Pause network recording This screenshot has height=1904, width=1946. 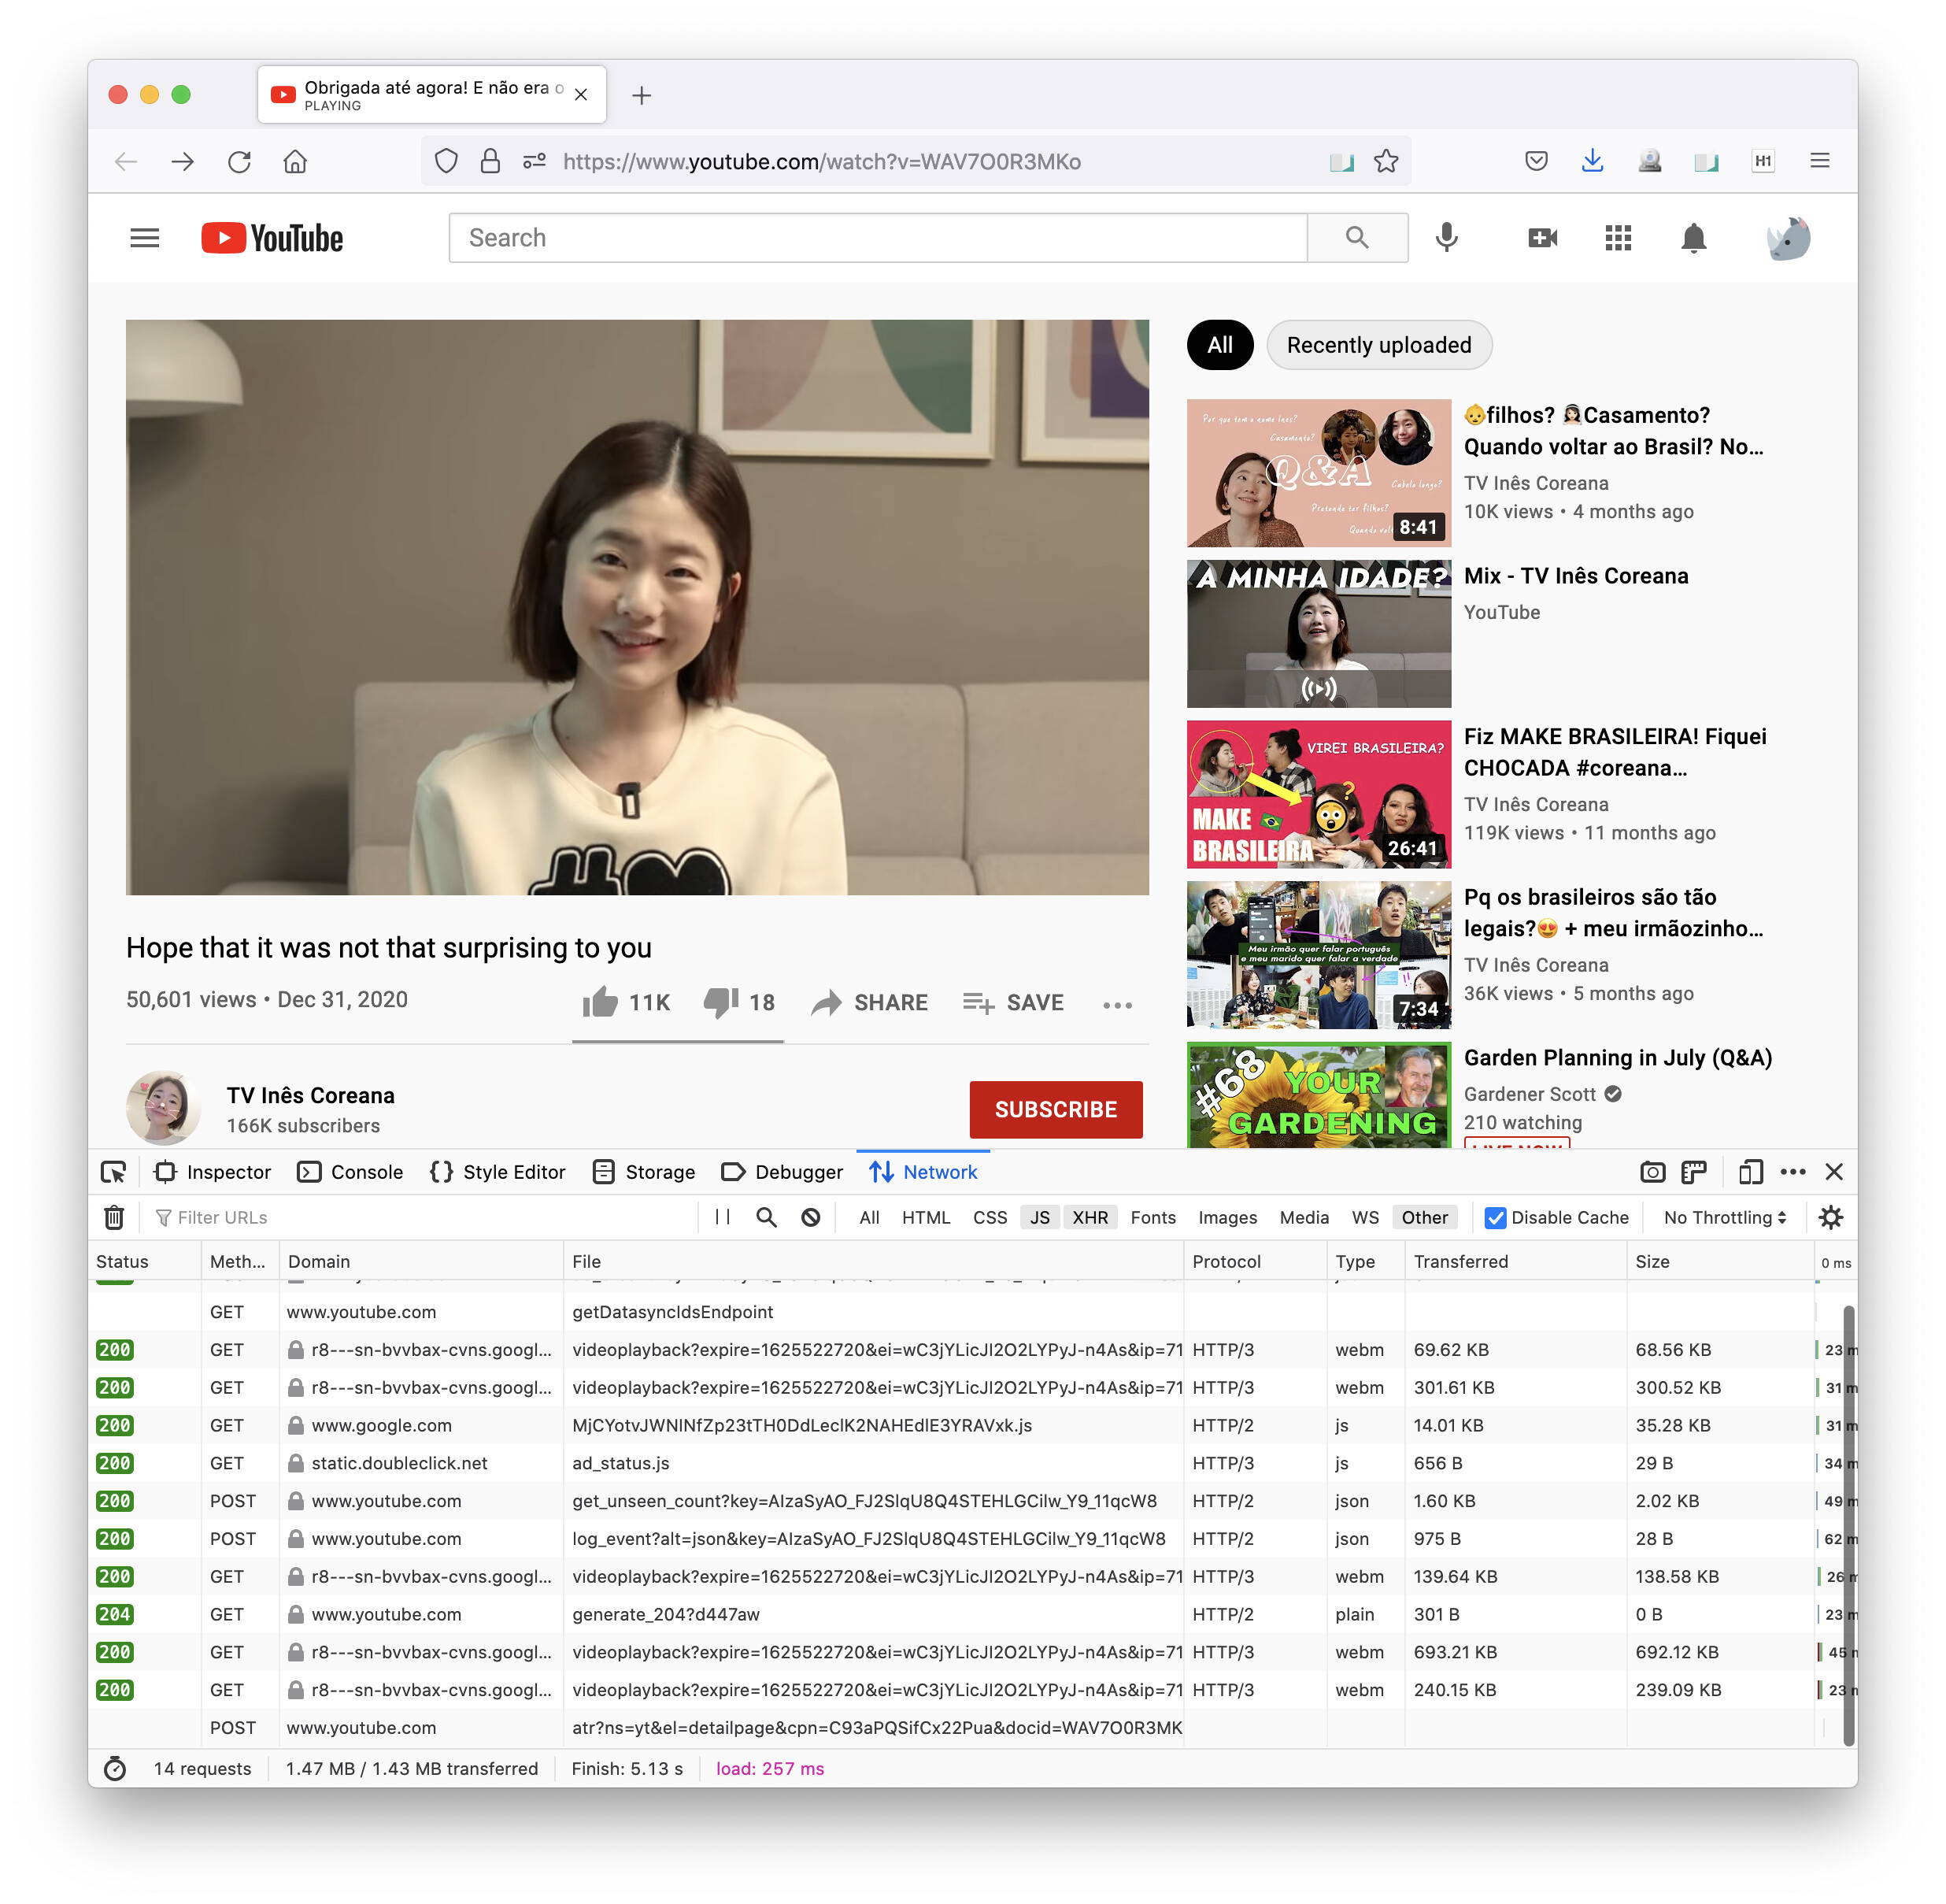tap(723, 1217)
